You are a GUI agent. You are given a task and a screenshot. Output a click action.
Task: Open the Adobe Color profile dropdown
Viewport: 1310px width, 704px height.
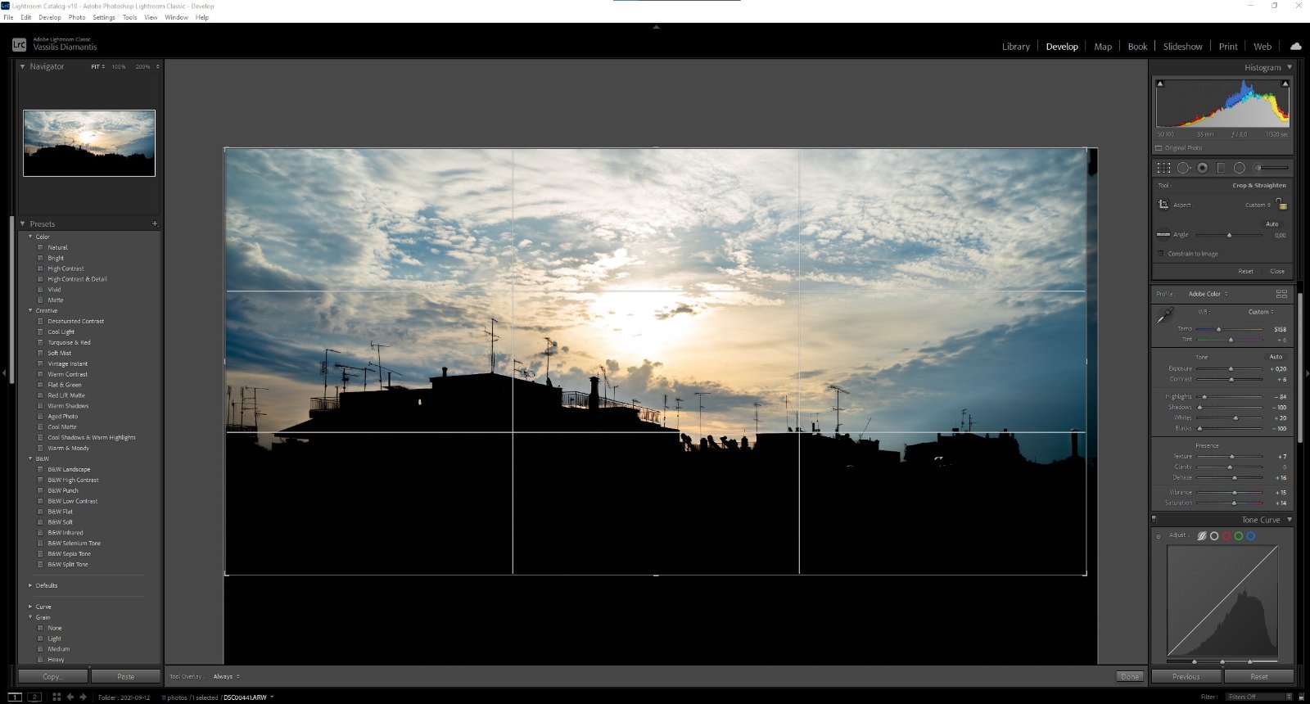click(x=1208, y=294)
